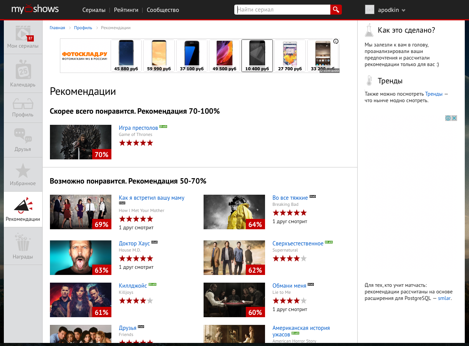Click the thermometer icon near Тренды
This screenshot has height=346, width=469.
point(369,81)
